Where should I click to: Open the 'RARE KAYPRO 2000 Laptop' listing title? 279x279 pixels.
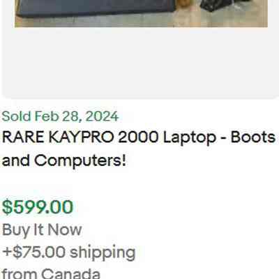click(x=139, y=149)
